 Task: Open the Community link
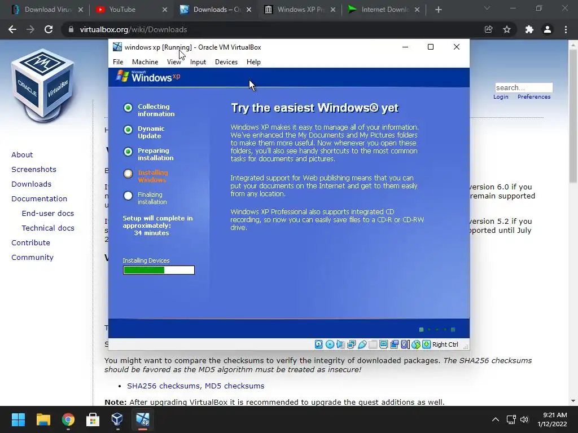(x=32, y=257)
